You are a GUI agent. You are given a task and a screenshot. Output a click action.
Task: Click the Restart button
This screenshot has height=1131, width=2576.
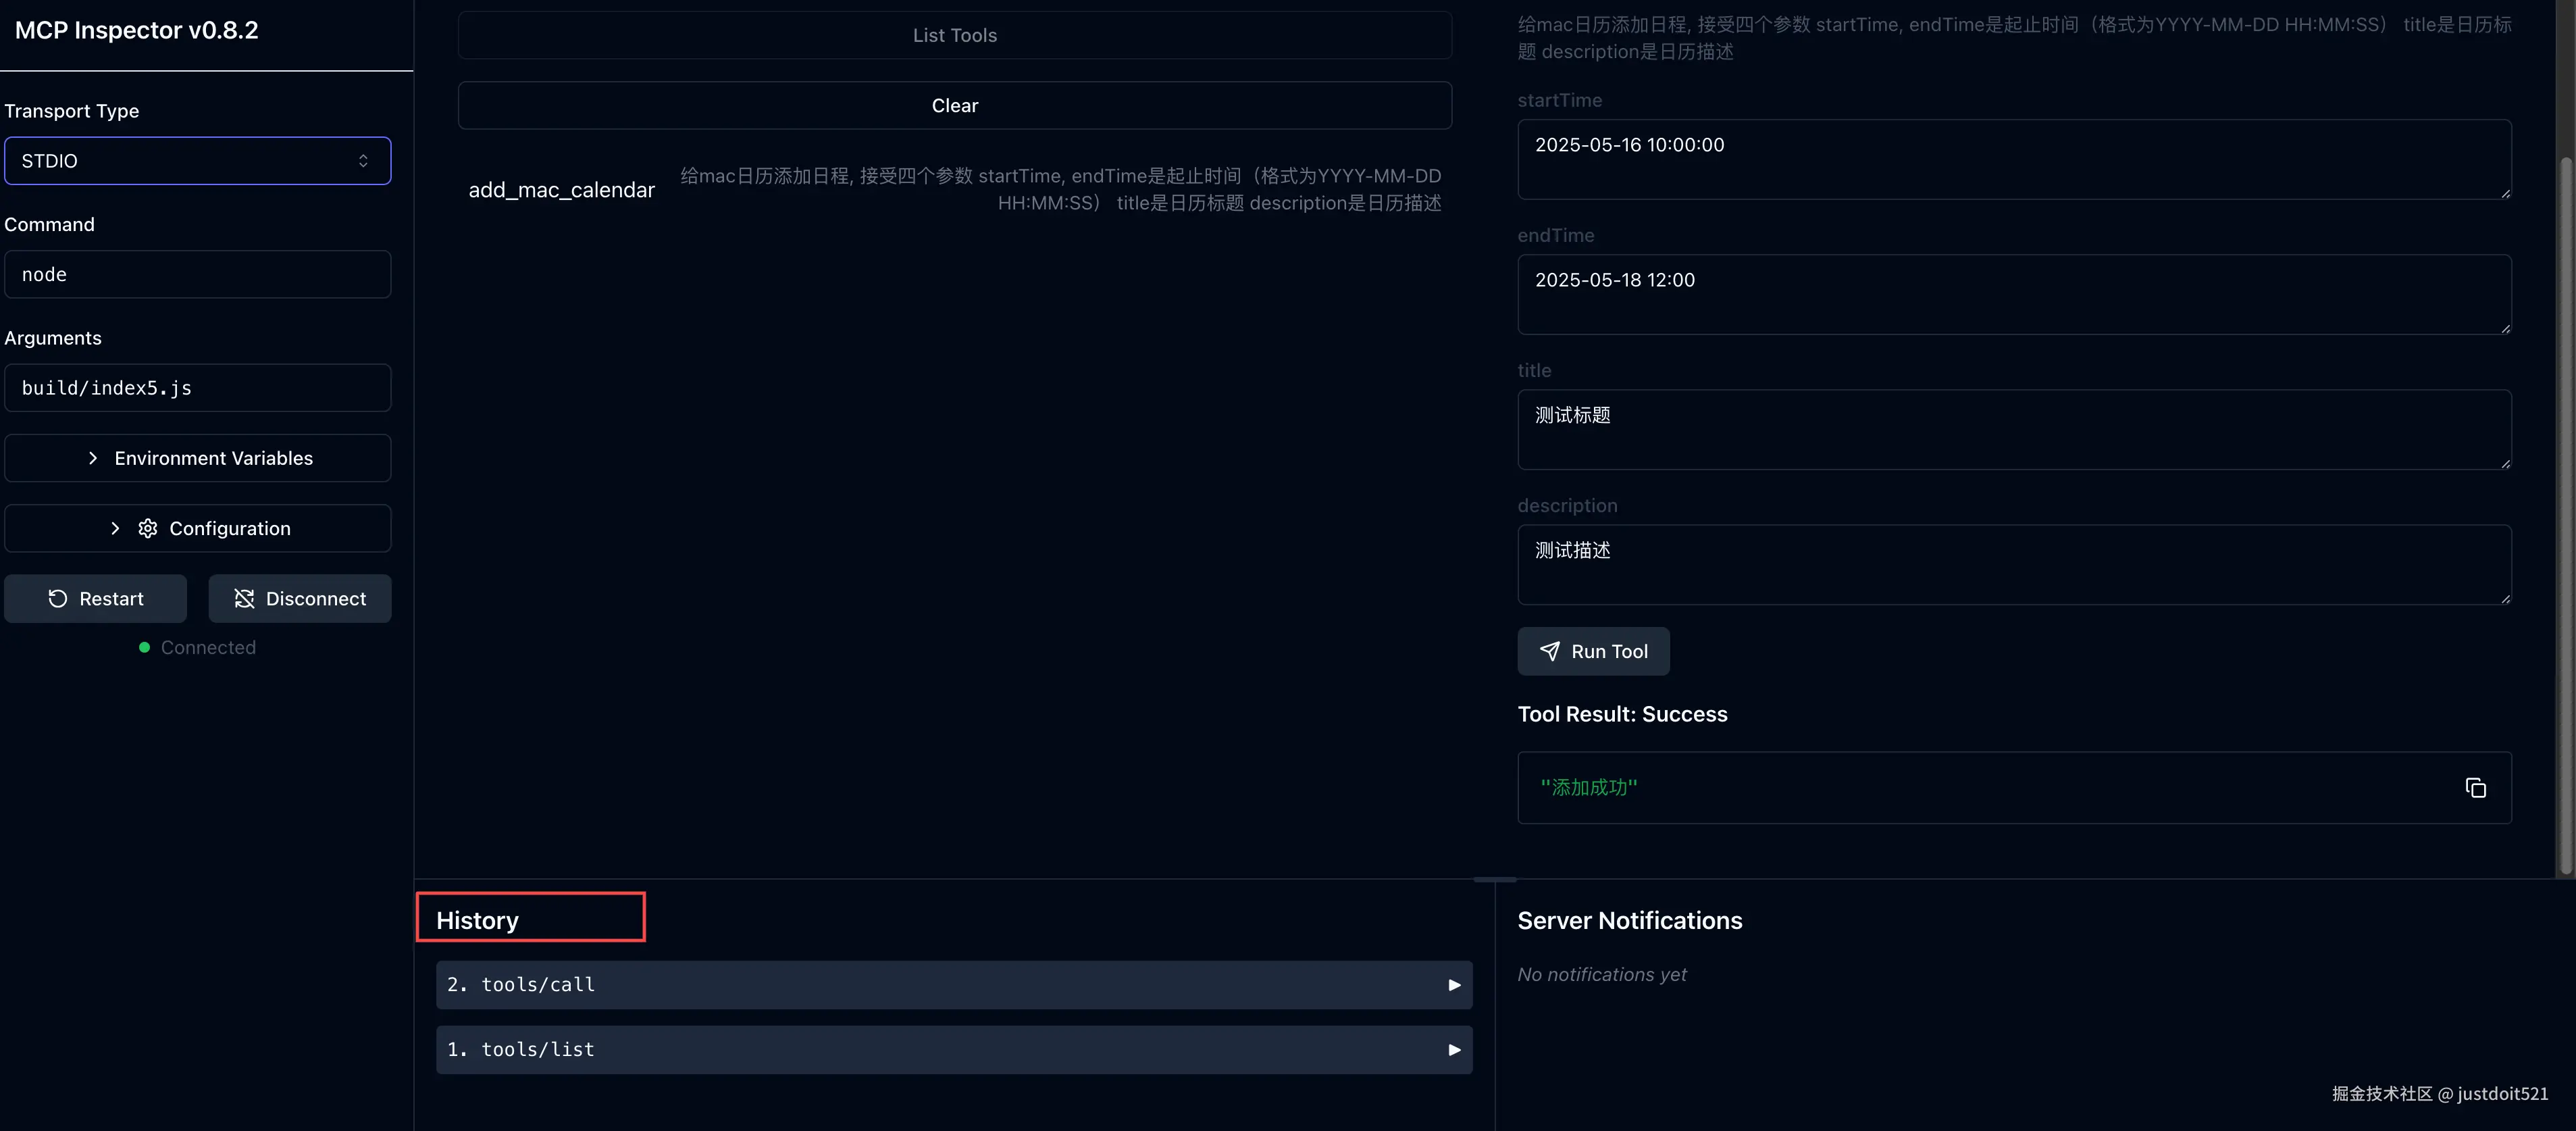[96, 598]
